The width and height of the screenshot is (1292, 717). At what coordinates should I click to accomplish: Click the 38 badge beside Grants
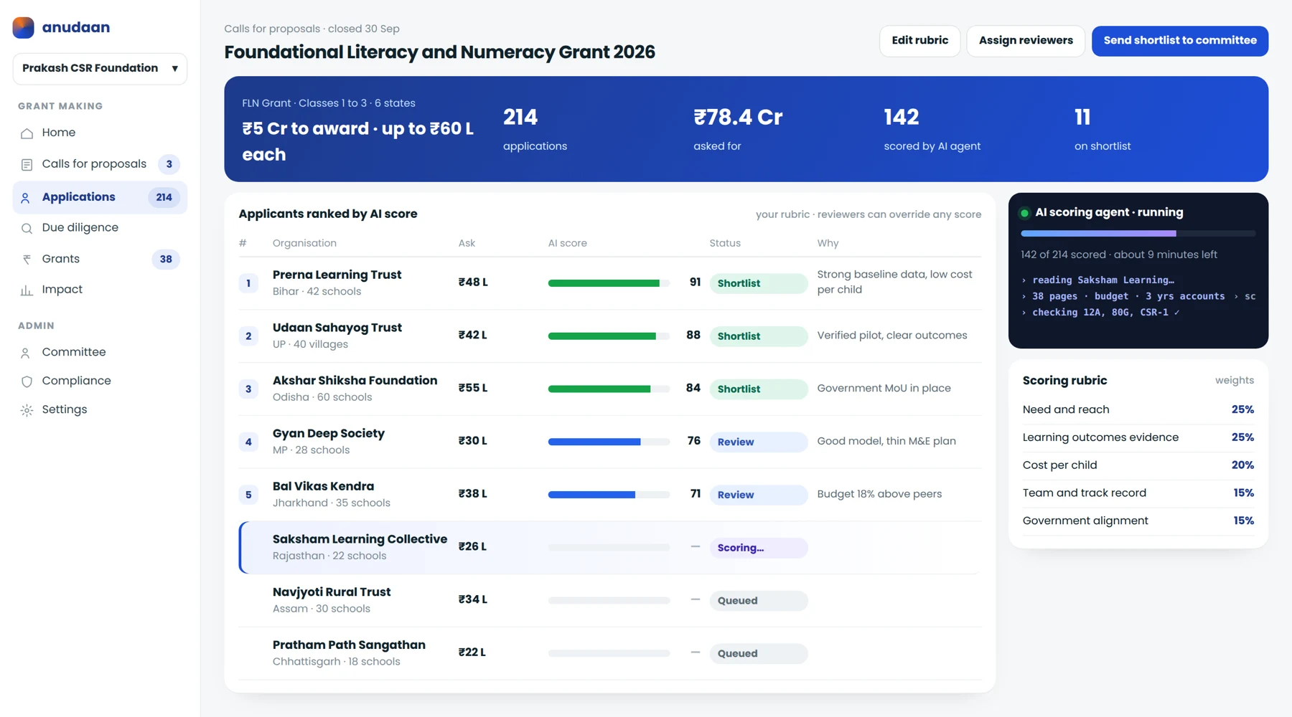point(166,259)
